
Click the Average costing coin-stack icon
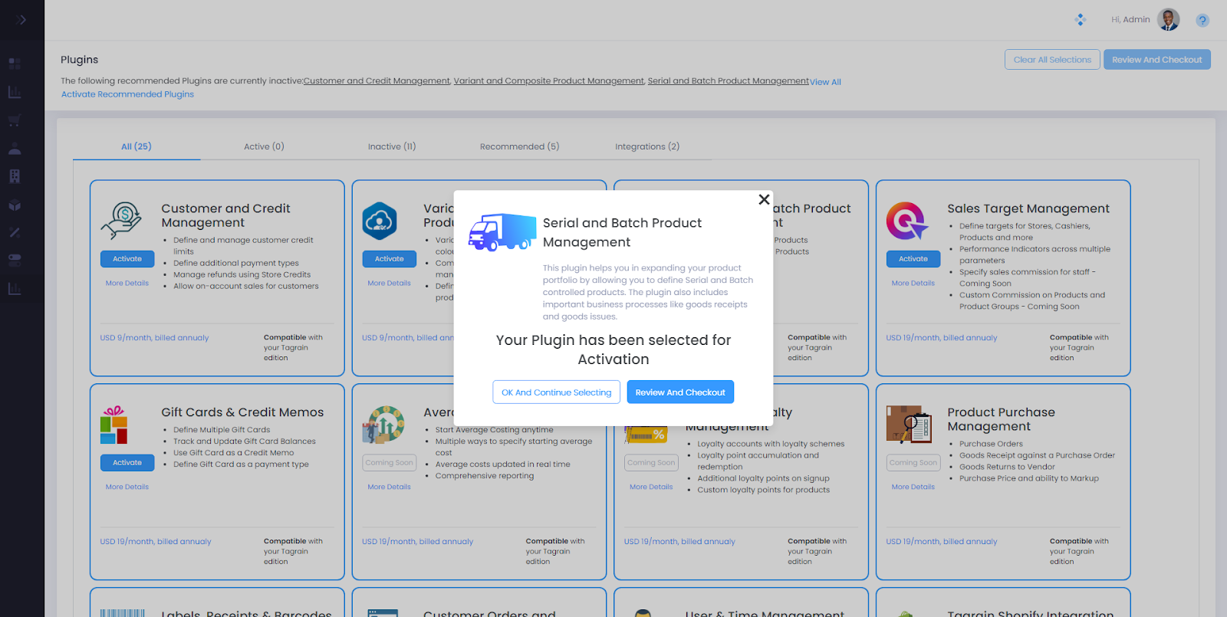point(383,425)
